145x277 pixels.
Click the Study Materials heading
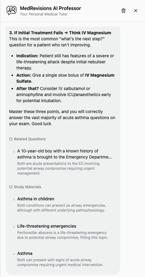[27, 187]
